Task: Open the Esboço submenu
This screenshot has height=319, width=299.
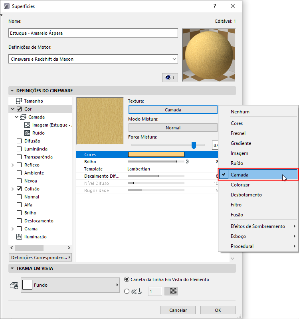Action: point(258,236)
